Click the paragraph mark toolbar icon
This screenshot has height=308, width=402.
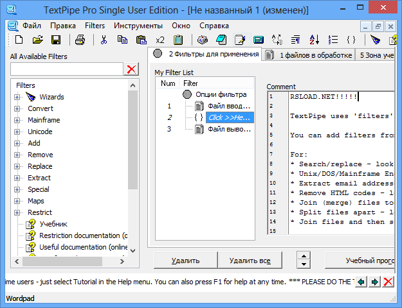click(x=296, y=40)
